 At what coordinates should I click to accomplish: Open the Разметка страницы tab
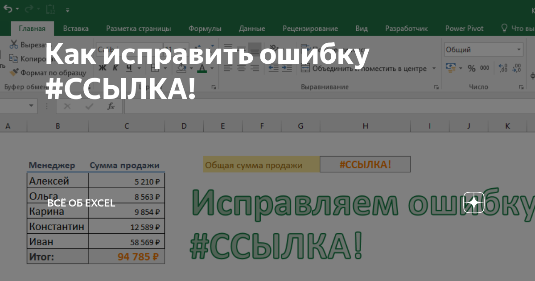pyautogui.click(x=138, y=29)
